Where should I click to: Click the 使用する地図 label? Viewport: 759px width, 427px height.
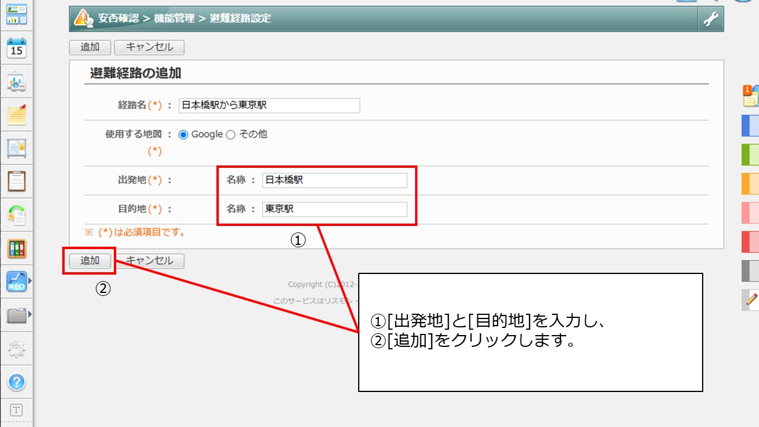(133, 135)
